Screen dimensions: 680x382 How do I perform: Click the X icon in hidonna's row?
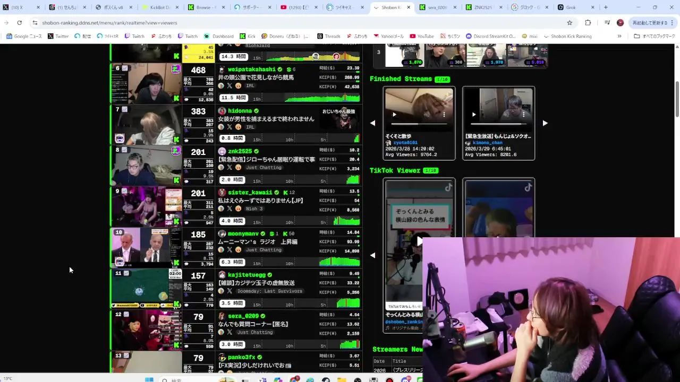(229, 127)
